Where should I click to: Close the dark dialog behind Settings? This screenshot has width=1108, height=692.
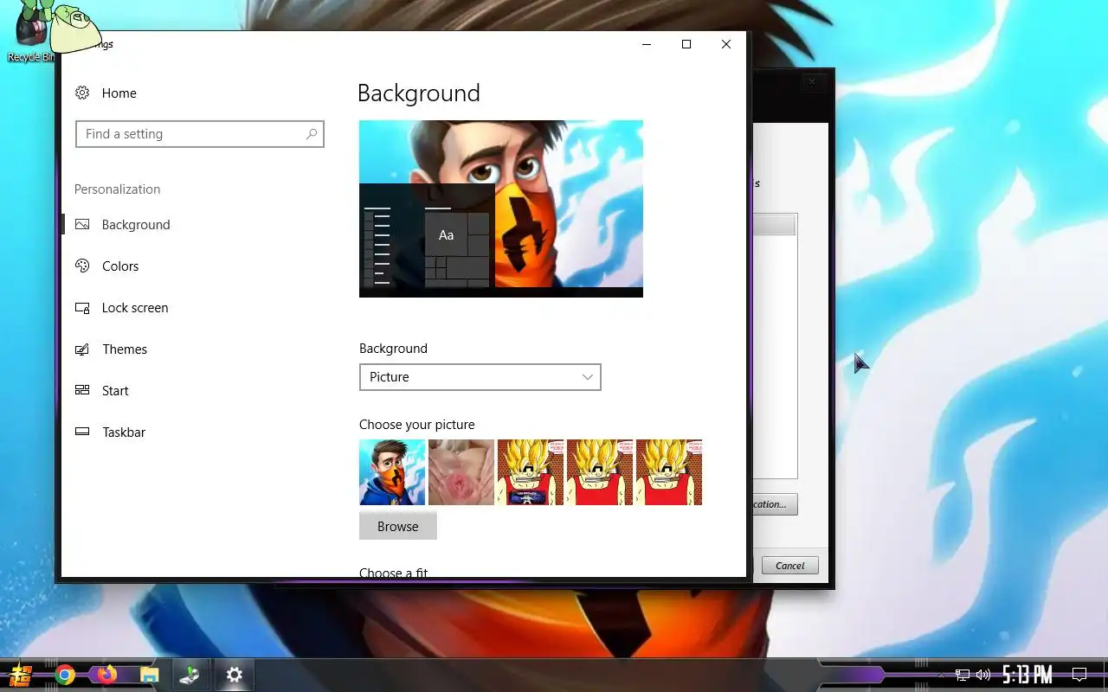click(812, 81)
